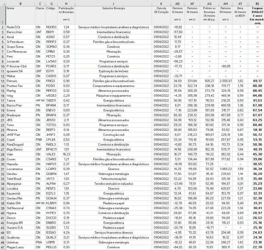
Task: Click the Treynor header cell
Action: (257, 16)
